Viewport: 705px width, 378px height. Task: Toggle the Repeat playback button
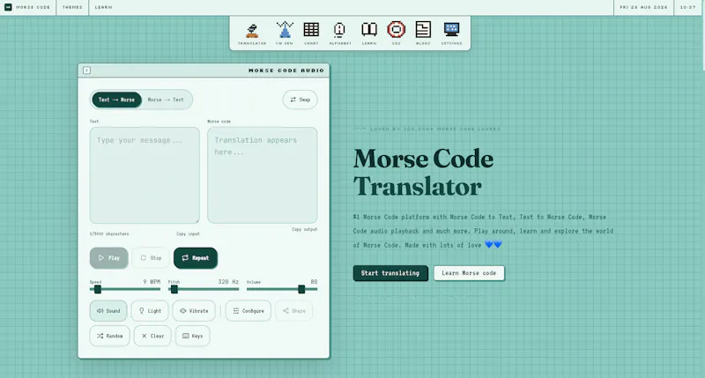pyautogui.click(x=196, y=258)
